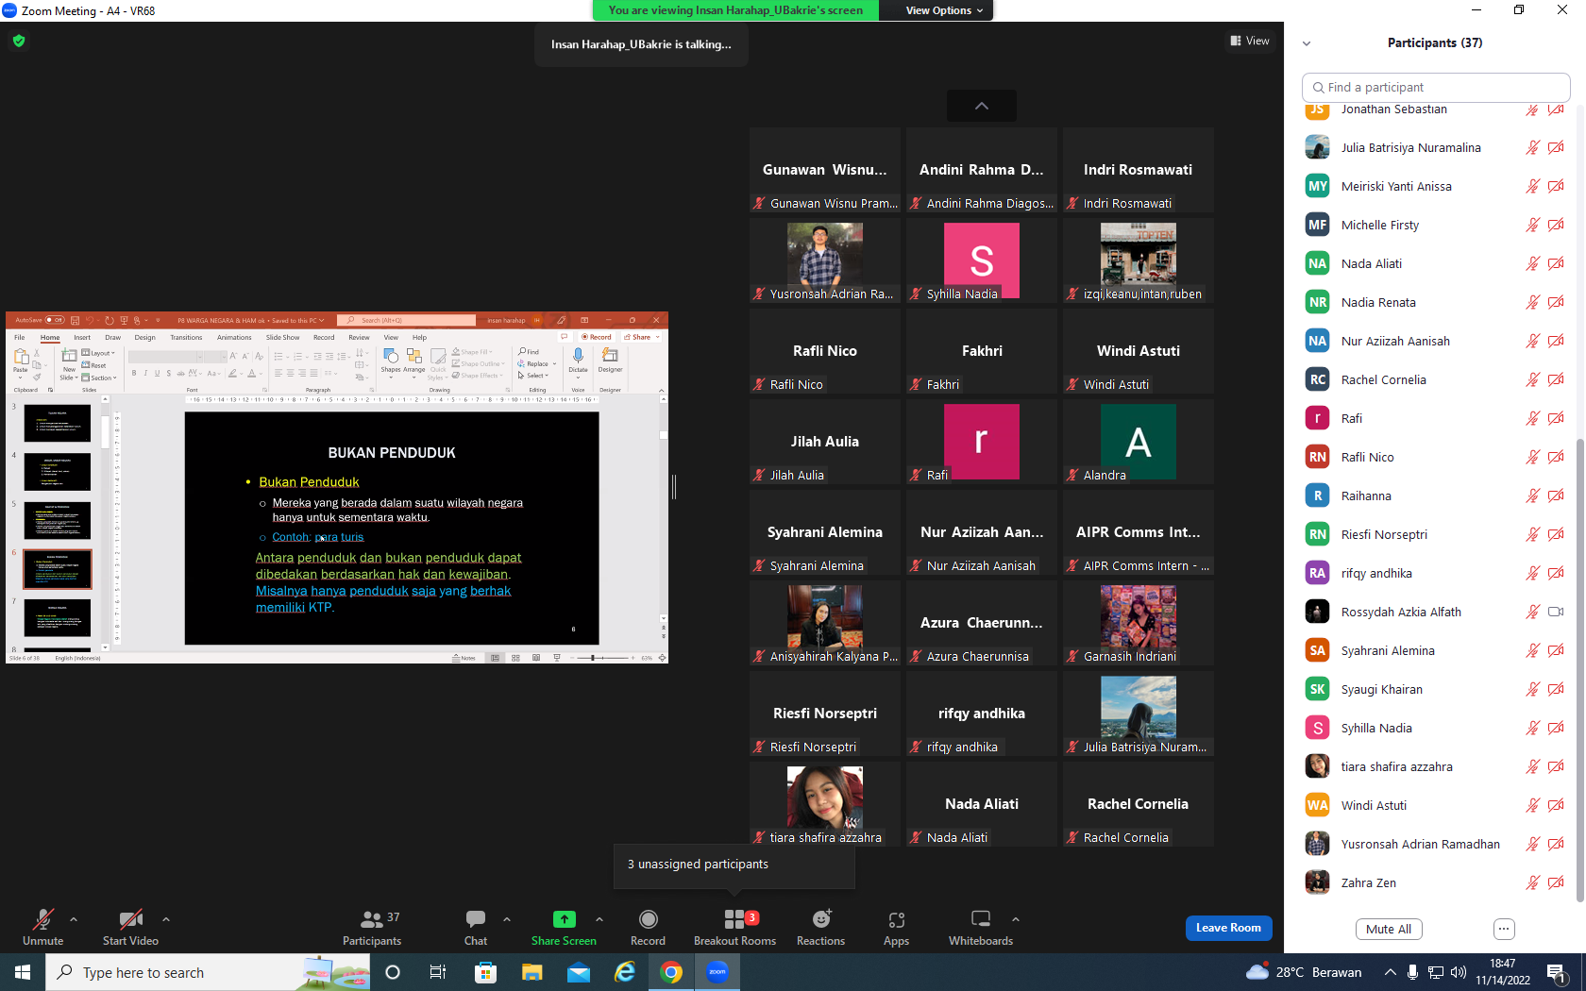Expand audio options arrow next to Unmute

[x=74, y=918]
